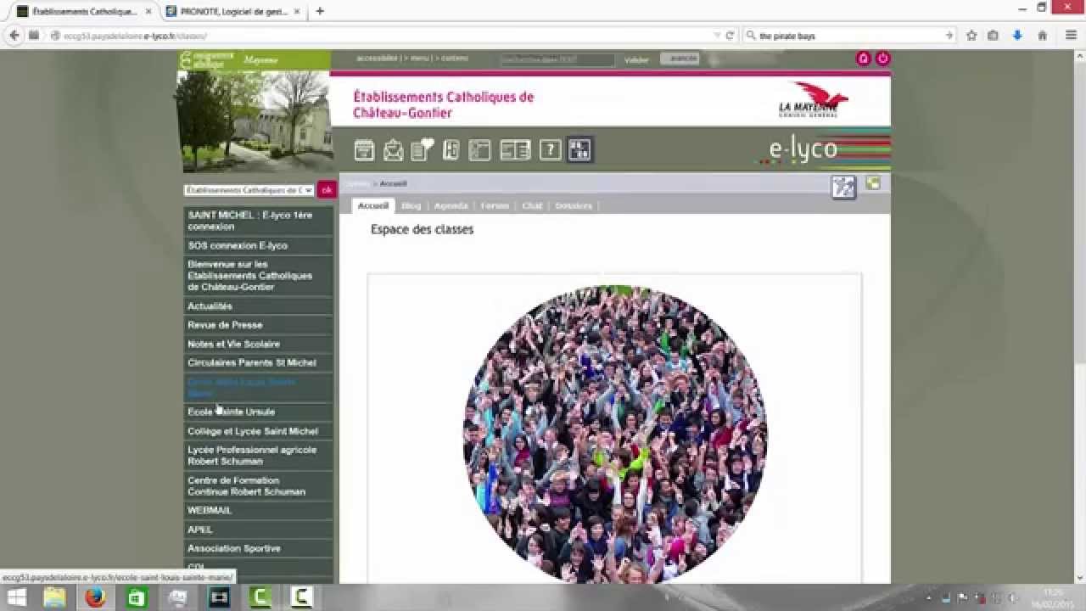The image size is (1086, 611).
Task: Open a new tab with the plus button
Action: tap(320, 11)
